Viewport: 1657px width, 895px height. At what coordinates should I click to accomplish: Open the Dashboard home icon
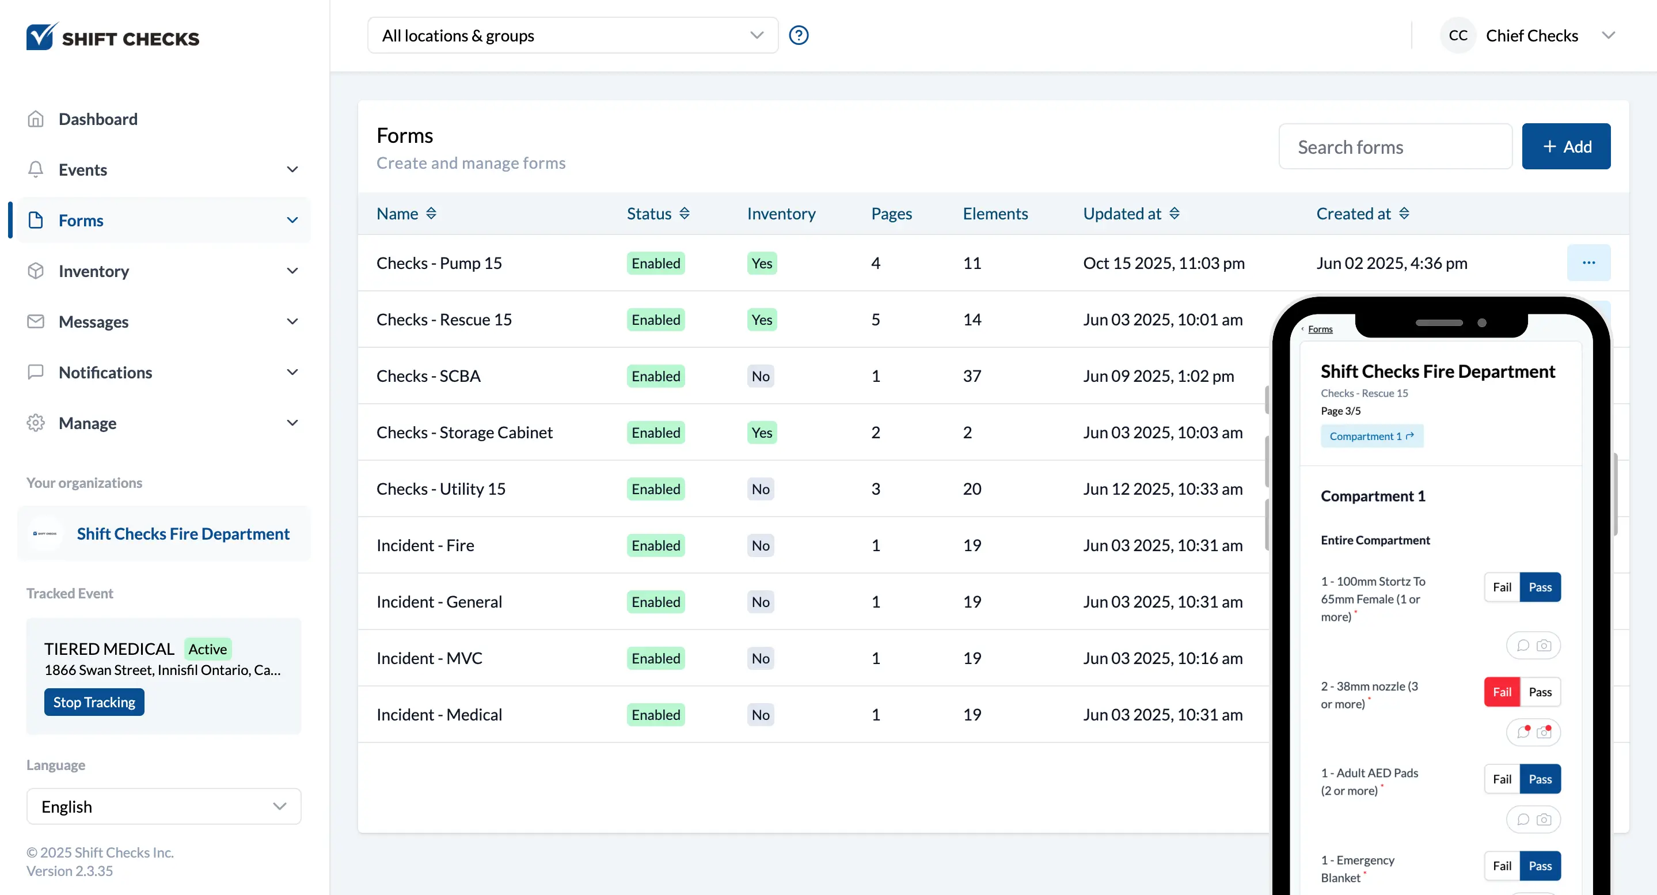click(x=36, y=119)
